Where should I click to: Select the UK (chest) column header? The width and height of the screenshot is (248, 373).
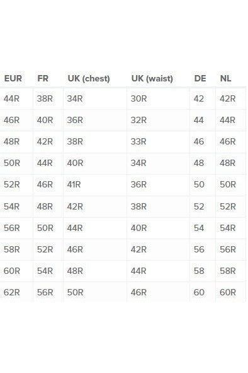point(89,78)
